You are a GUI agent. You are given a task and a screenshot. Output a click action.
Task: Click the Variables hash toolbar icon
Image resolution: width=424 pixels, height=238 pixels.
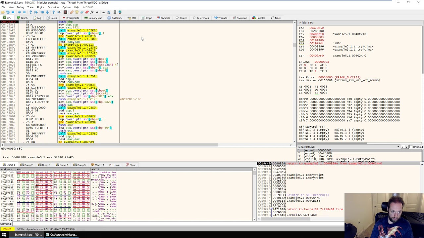[x=97, y=12]
